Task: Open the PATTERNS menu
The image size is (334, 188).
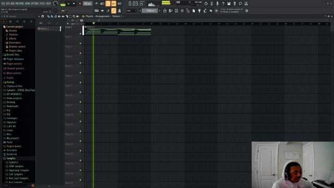Action: point(20,4)
